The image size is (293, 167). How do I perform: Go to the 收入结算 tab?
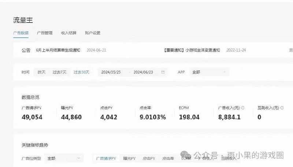coord(68,33)
